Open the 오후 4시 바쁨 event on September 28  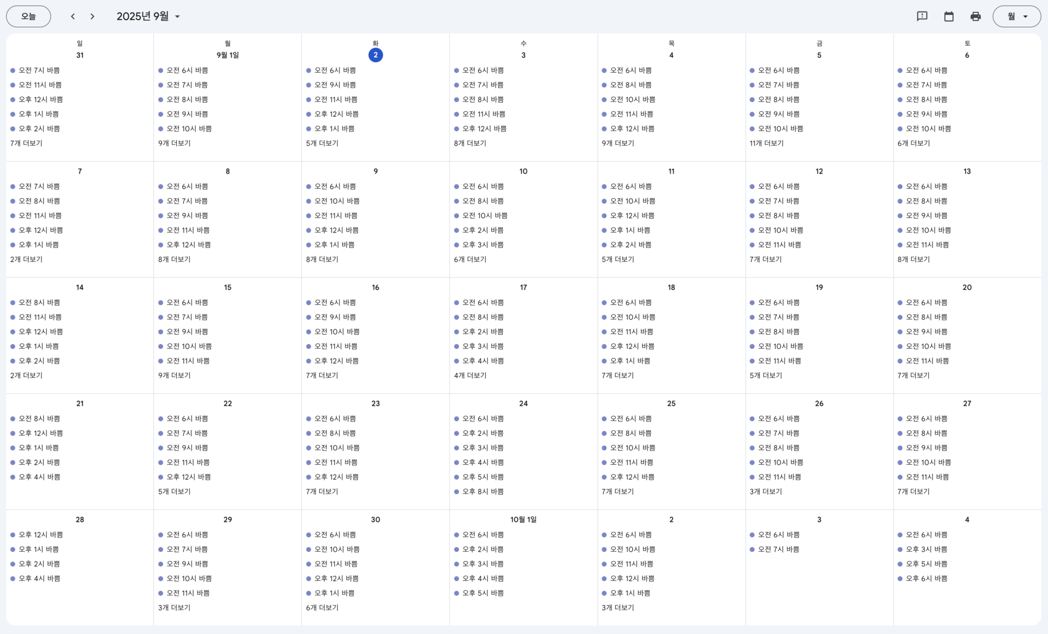39,578
